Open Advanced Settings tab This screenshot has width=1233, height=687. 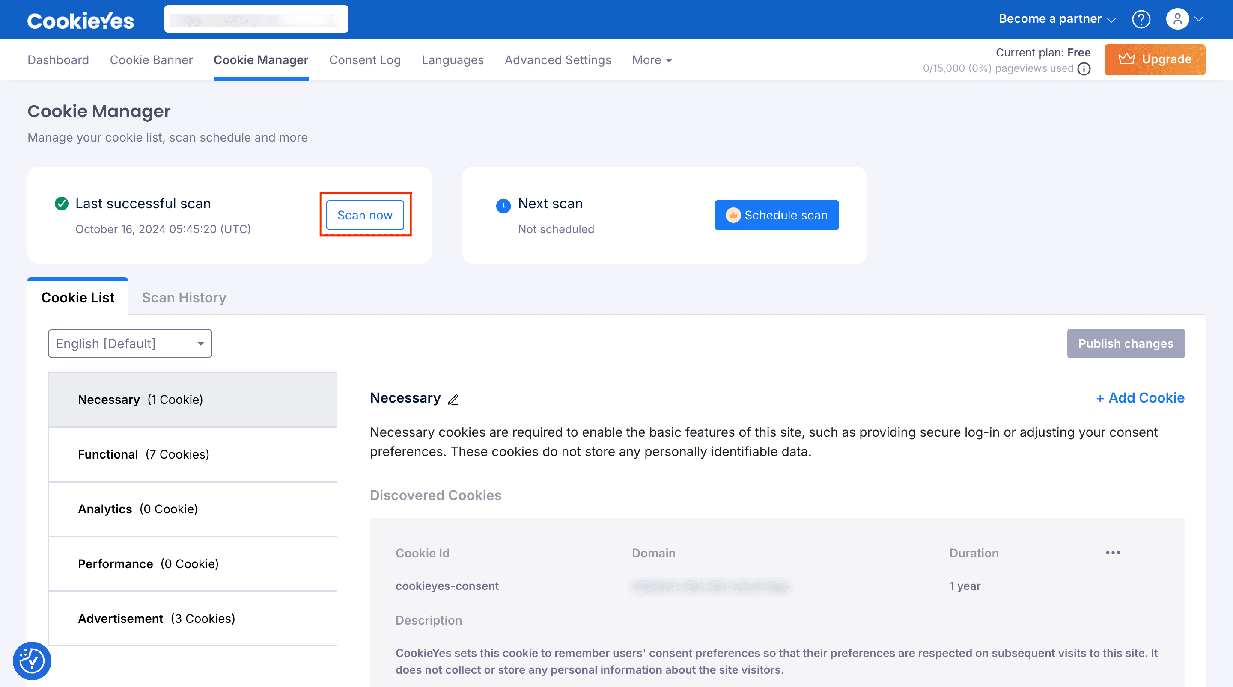pos(558,60)
